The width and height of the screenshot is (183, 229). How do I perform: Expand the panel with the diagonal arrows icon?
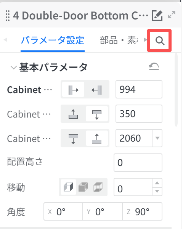click(172, 15)
